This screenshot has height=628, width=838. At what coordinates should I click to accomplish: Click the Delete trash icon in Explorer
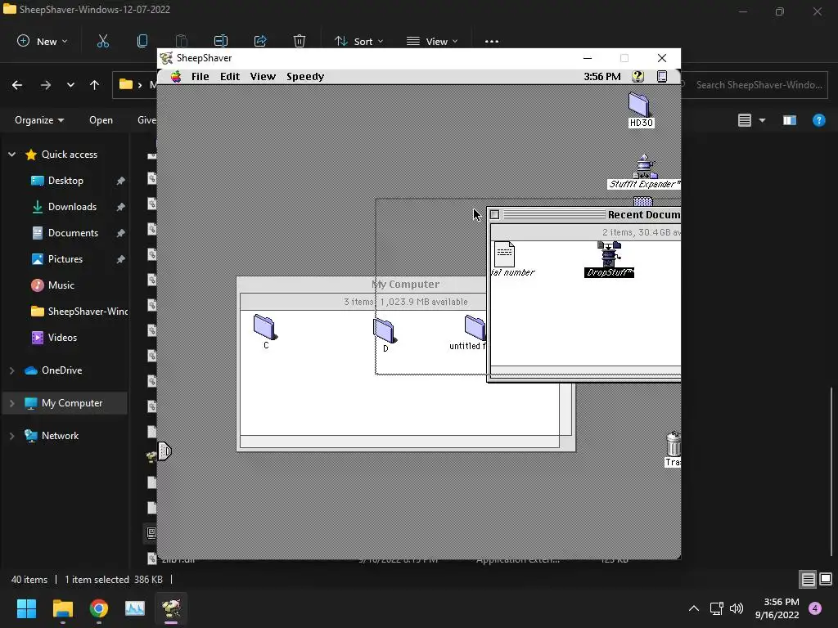(x=300, y=41)
